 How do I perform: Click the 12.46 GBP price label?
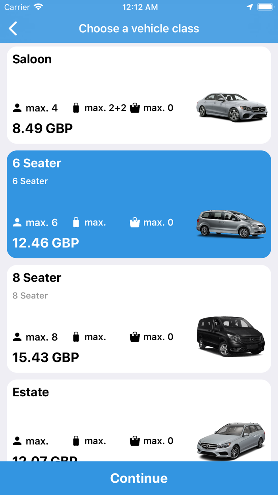46,243
